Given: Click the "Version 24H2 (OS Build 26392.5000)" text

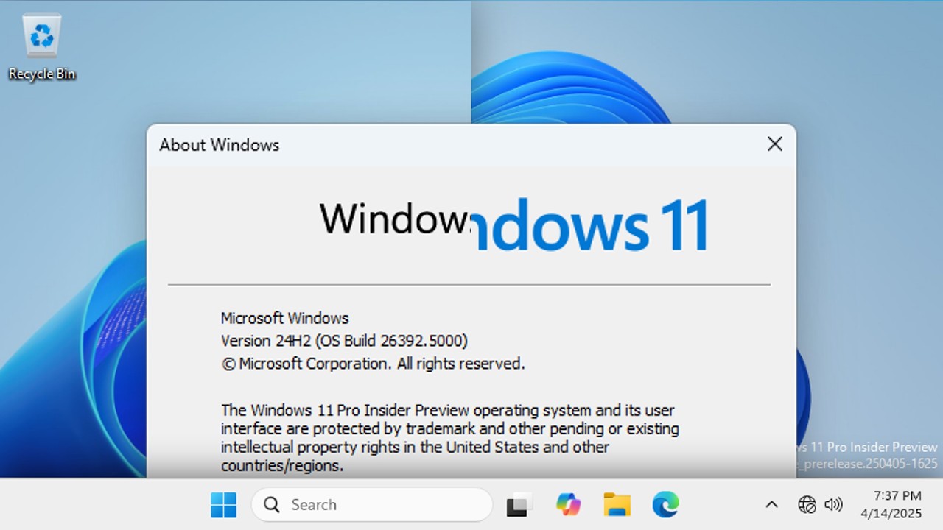Looking at the screenshot, I should 344,341.
